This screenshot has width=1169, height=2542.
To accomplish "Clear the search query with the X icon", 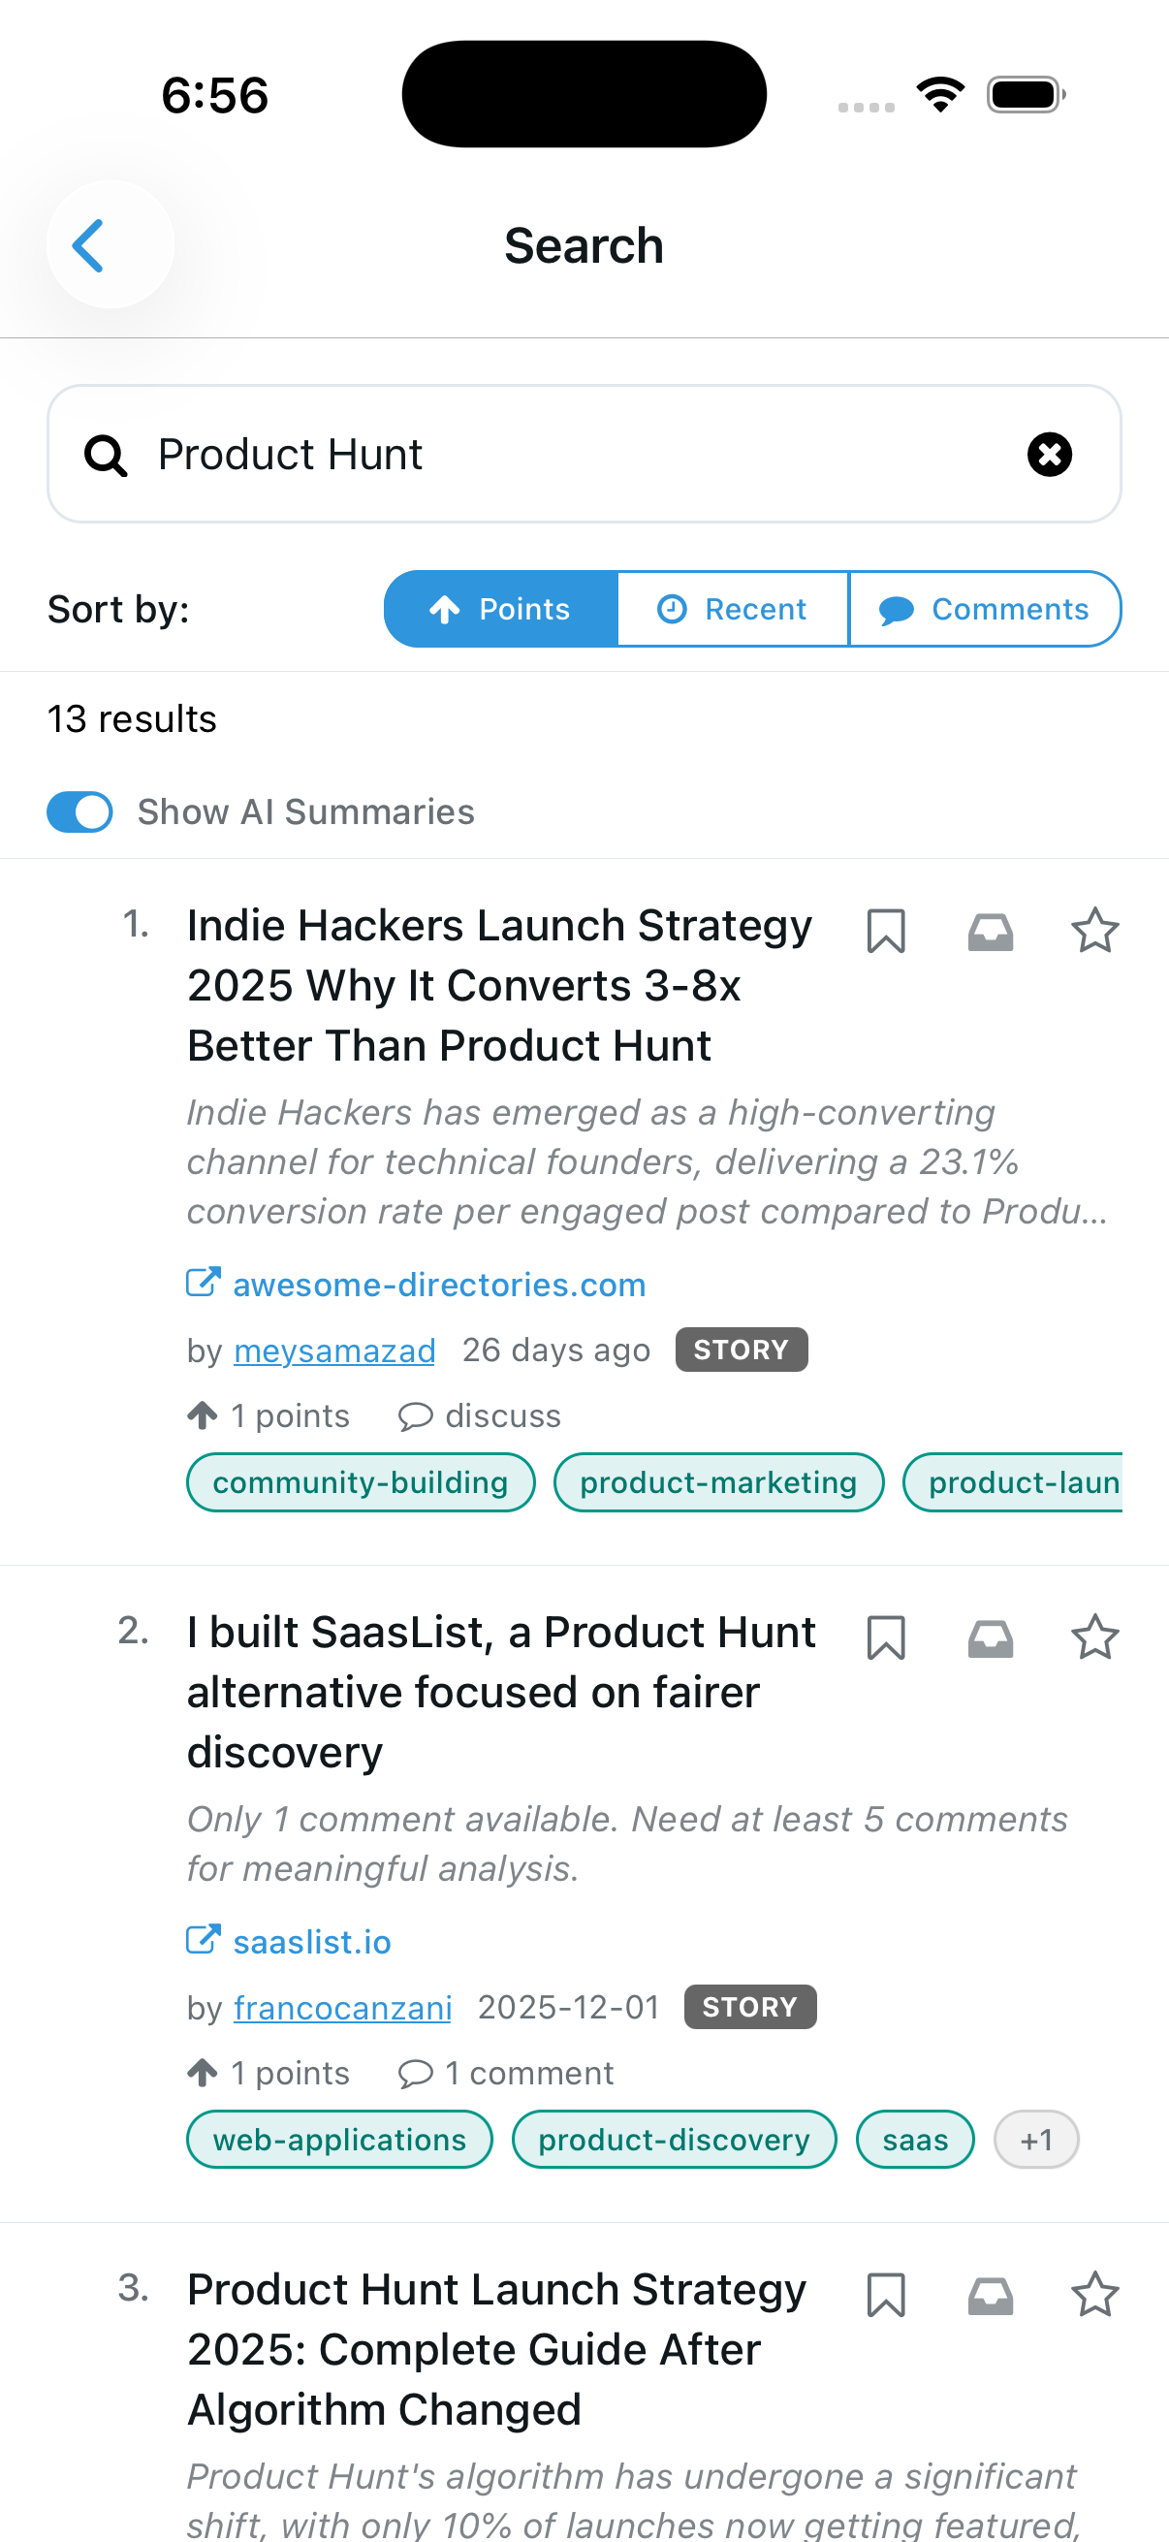I will point(1049,454).
